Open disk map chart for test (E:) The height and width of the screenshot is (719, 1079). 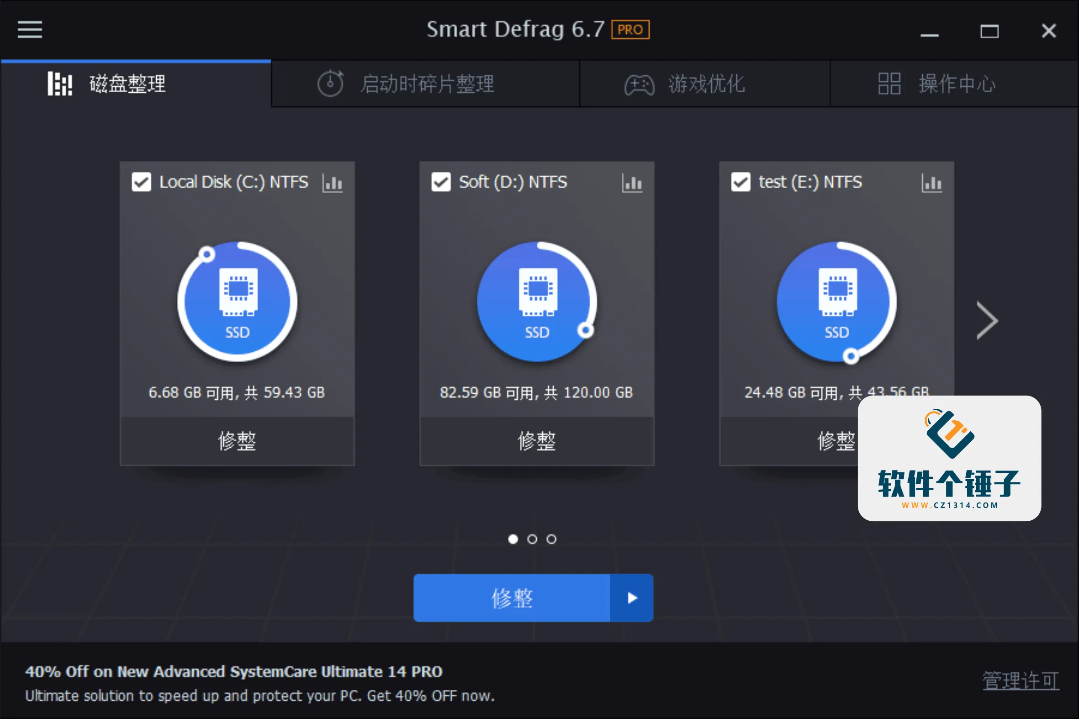[x=932, y=184]
